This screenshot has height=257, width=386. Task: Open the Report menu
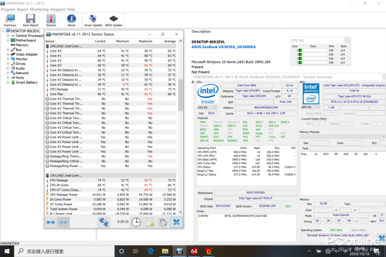(23, 9)
